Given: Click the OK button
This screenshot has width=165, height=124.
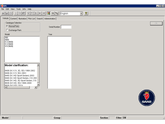Looking at the screenshot, I should coord(156,23).
